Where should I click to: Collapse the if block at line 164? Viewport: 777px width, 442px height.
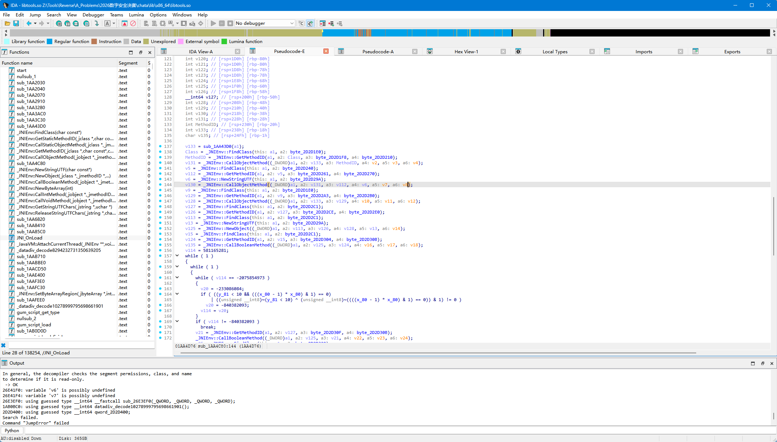[x=177, y=294]
